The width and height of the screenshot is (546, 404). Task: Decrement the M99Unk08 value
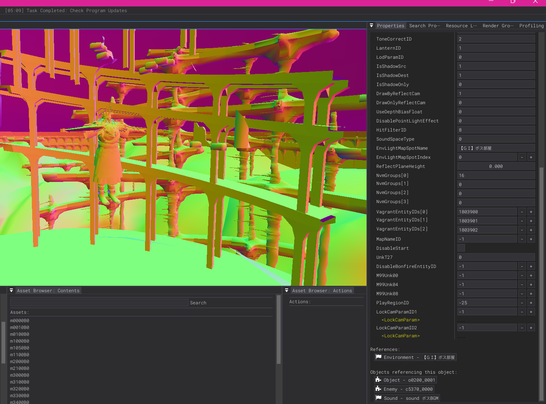tap(522, 293)
